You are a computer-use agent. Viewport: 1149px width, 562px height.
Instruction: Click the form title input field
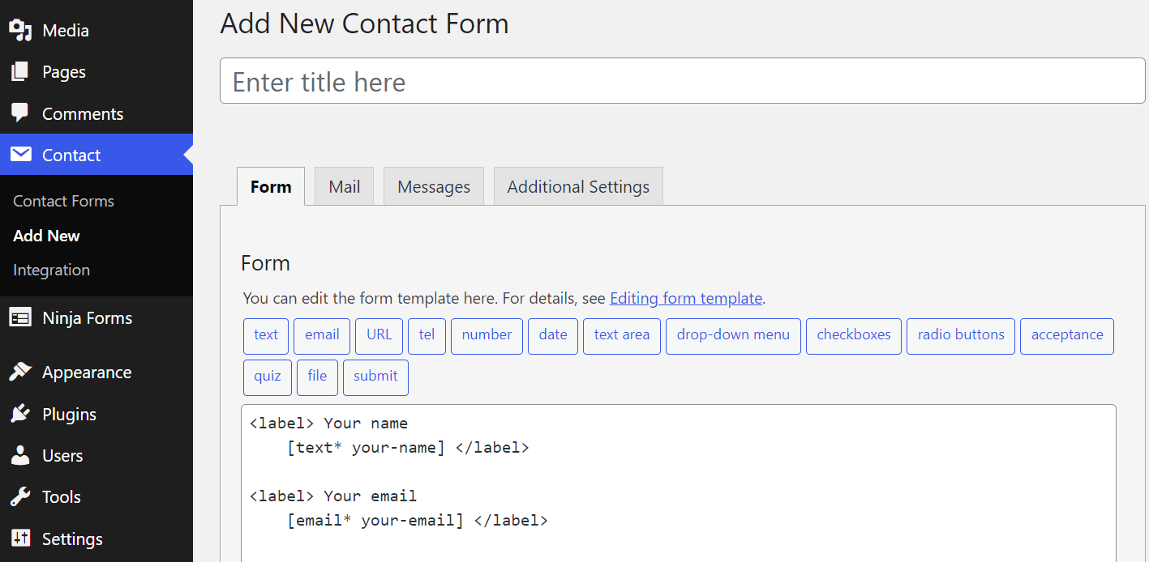click(x=682, y=81)
